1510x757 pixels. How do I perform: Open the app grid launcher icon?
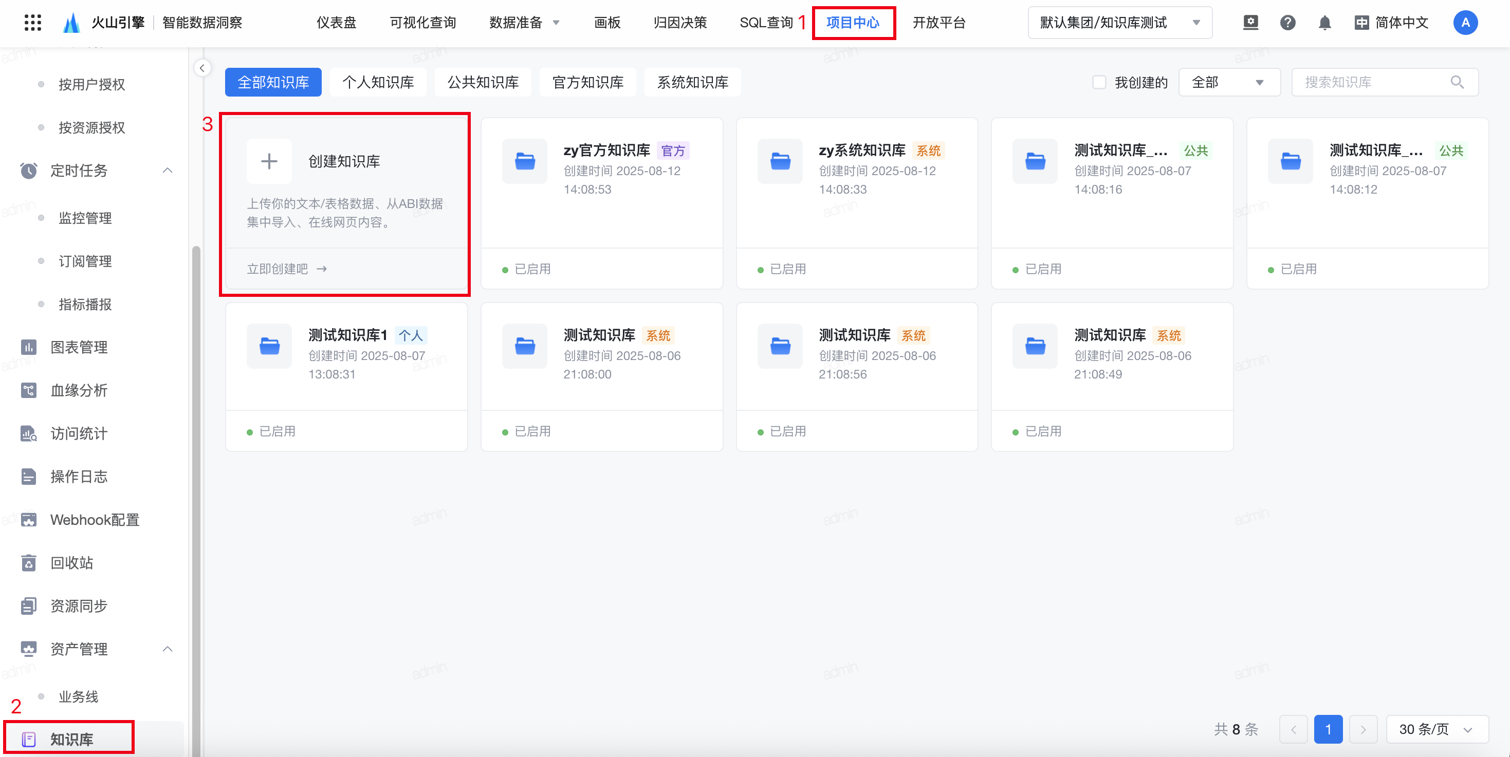tap(33, 23)
